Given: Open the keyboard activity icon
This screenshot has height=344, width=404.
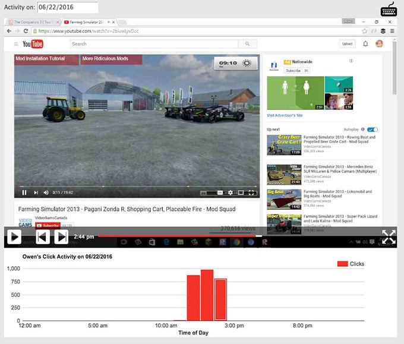Looking at the screenshot, I should coord(389,10).
